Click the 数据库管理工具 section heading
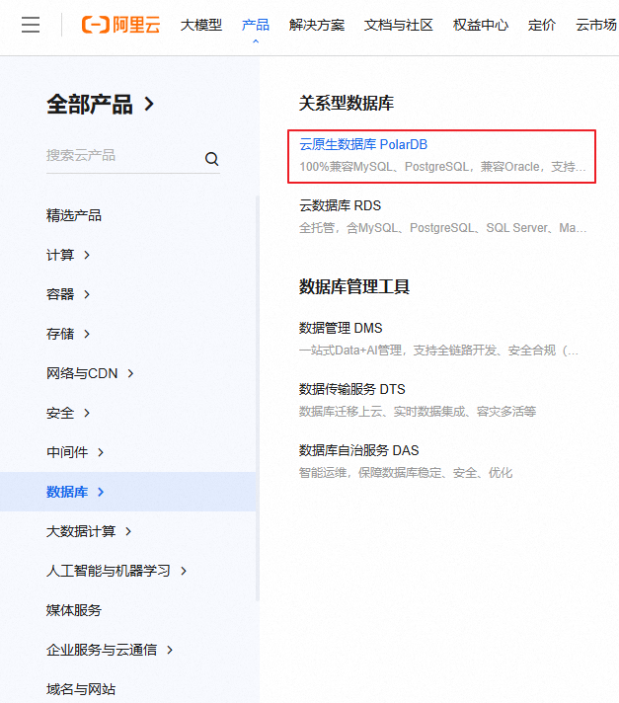The width and height of the screenshot is (619, 703). click(354, 286)
